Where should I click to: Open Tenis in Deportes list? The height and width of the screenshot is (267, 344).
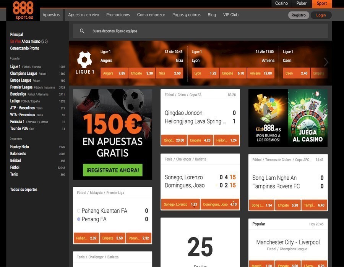click(37, 174)
